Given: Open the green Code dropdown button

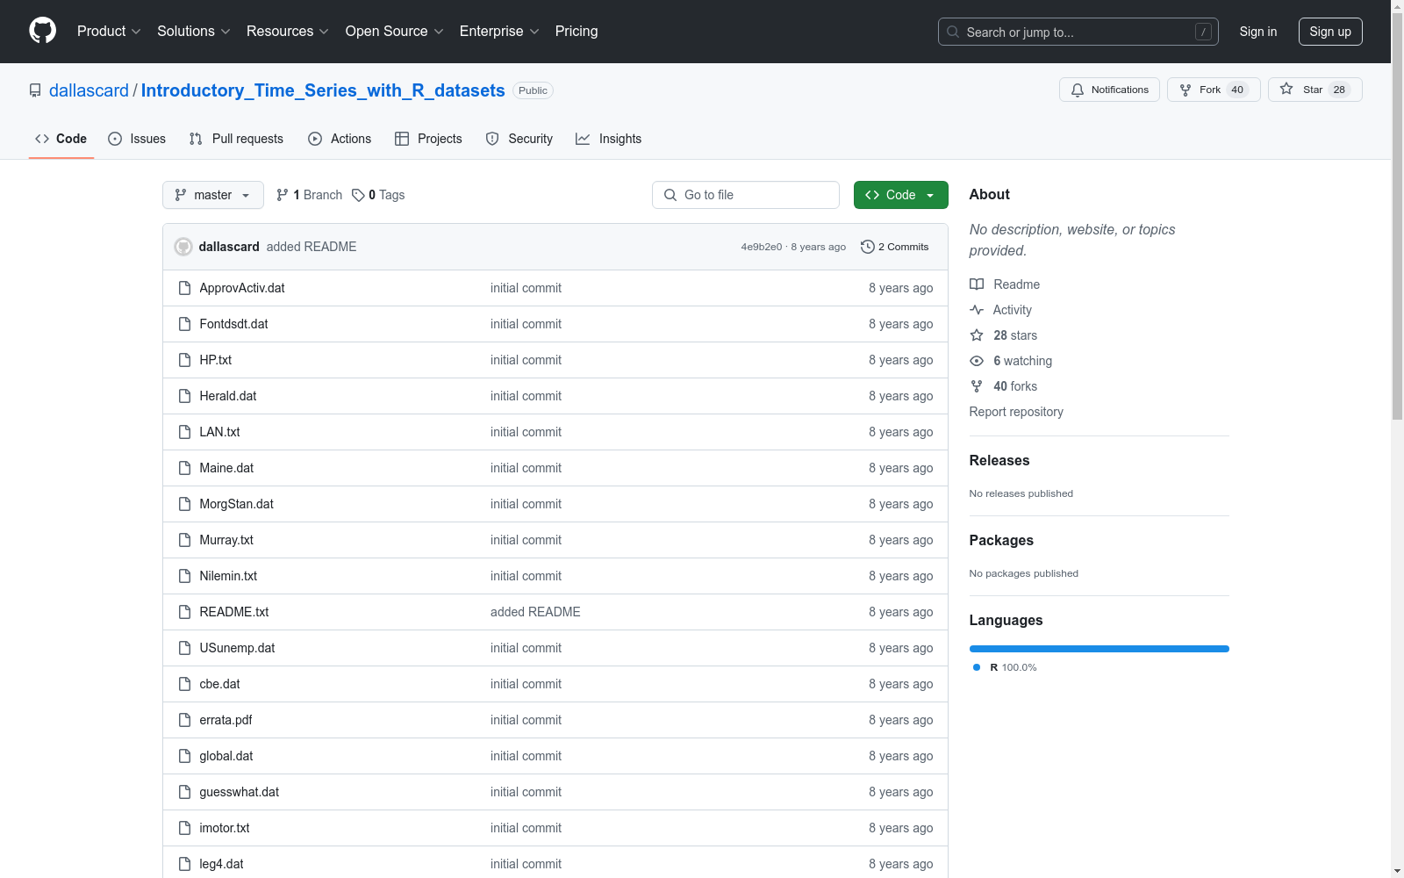Looking at the screenshot, I should tap(900, 195).
